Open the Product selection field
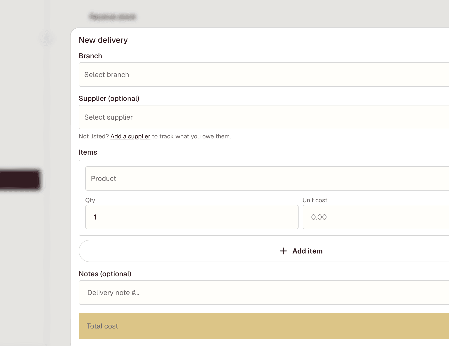Screen dimensions: 449x346 point(267,178)
